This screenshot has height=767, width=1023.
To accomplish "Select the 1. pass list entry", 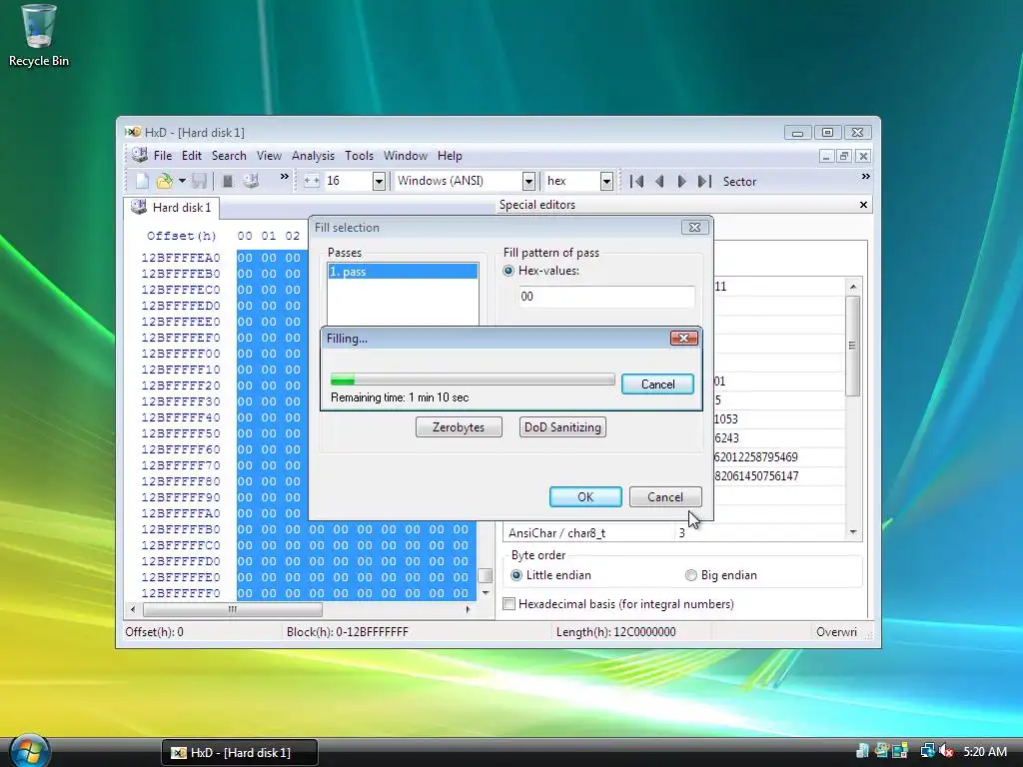I will 403,272.
